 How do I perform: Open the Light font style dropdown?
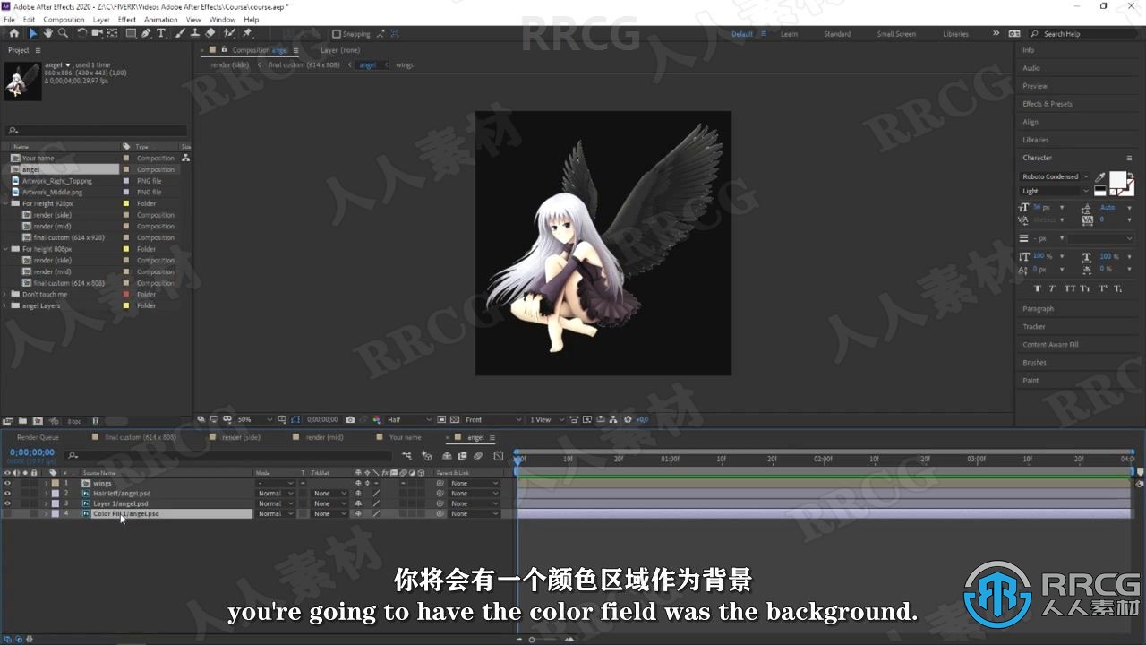pos(1056,191)
